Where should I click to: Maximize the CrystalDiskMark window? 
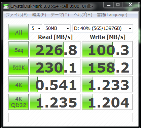click(118, 5)
